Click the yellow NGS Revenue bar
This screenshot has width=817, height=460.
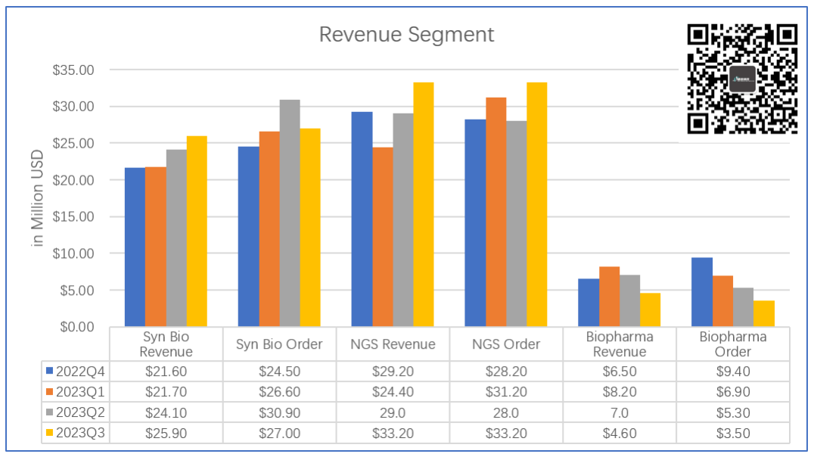[x=424, y=204]
